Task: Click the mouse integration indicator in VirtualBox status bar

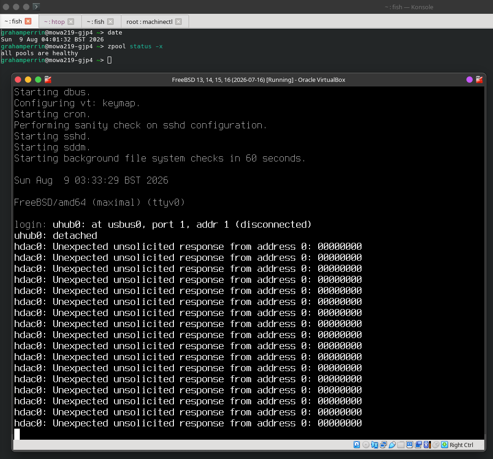Action: pos(436,445)
